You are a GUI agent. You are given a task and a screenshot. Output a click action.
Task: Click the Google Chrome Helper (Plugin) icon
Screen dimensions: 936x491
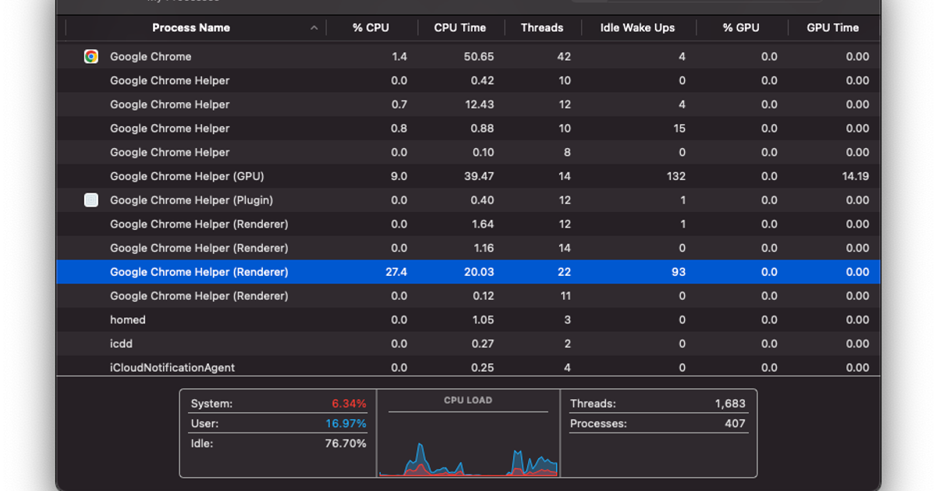click(x=91, y=200)
